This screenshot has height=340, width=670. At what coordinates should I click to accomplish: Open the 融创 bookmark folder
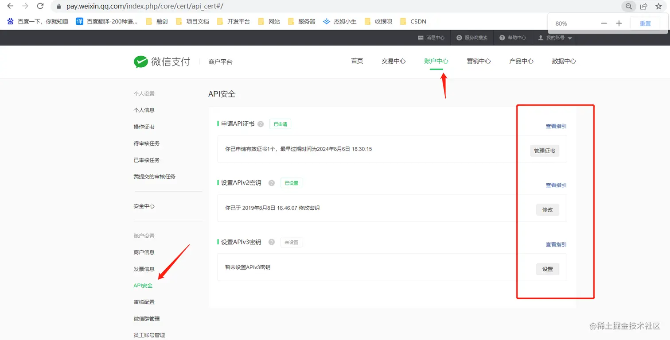(157, 21)
